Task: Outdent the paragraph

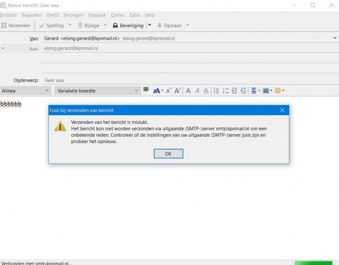Action: (234, 91)
